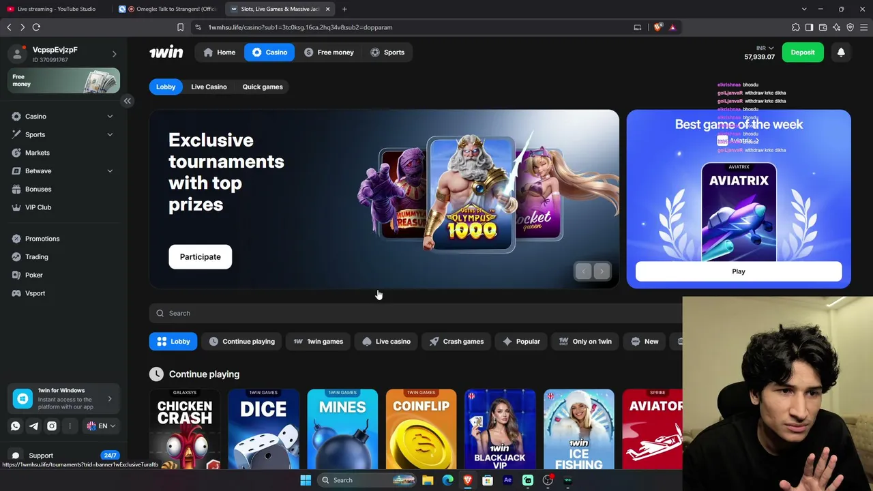
Task: Expand the Sports sidebar section
Action: coord(110,134)
